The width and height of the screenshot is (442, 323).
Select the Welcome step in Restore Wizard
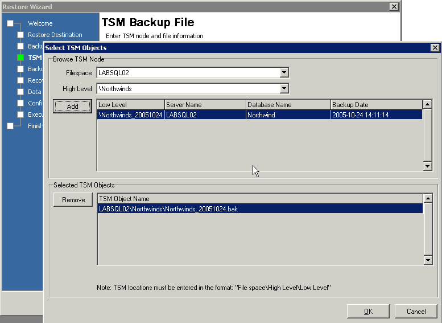coord(40,23)
